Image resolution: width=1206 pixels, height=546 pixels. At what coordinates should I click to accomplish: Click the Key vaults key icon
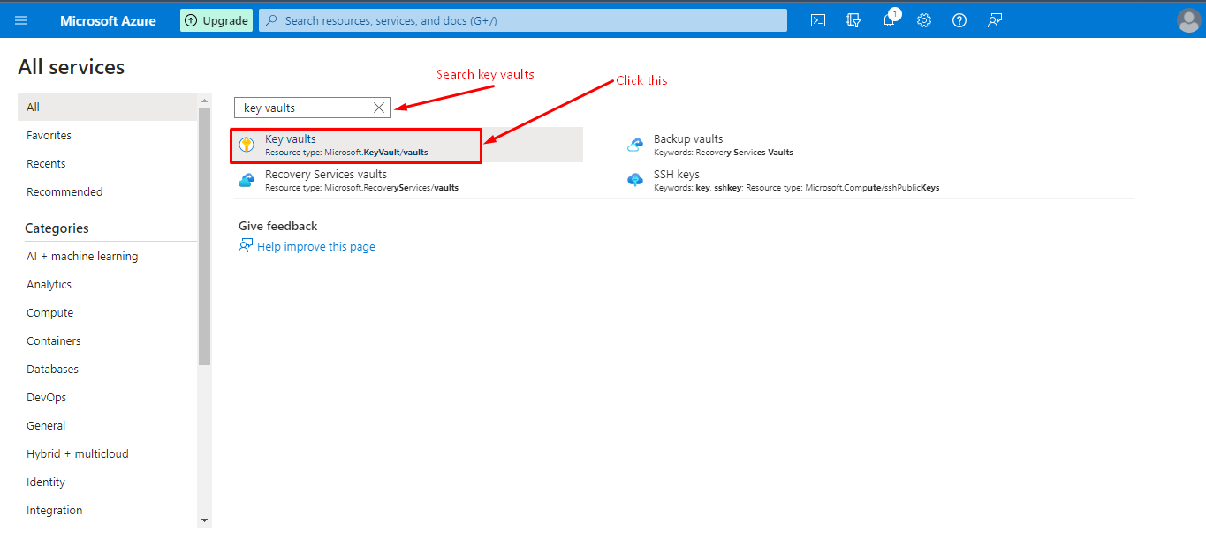click(x=247, y=145)
